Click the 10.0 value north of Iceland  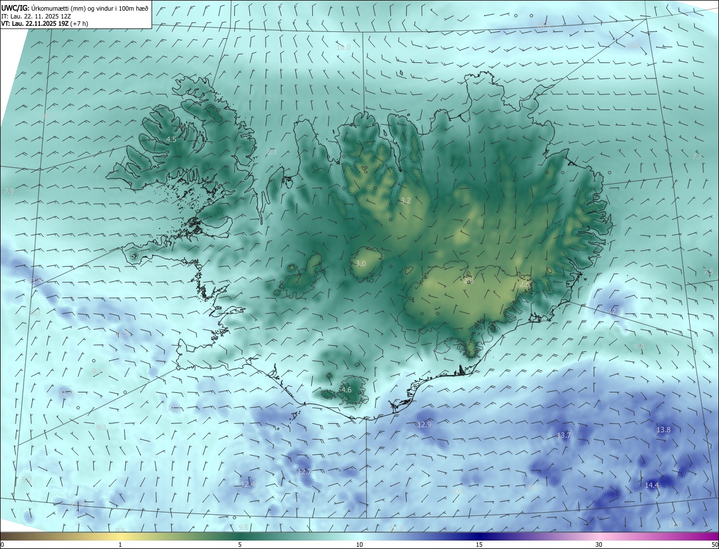343,48
